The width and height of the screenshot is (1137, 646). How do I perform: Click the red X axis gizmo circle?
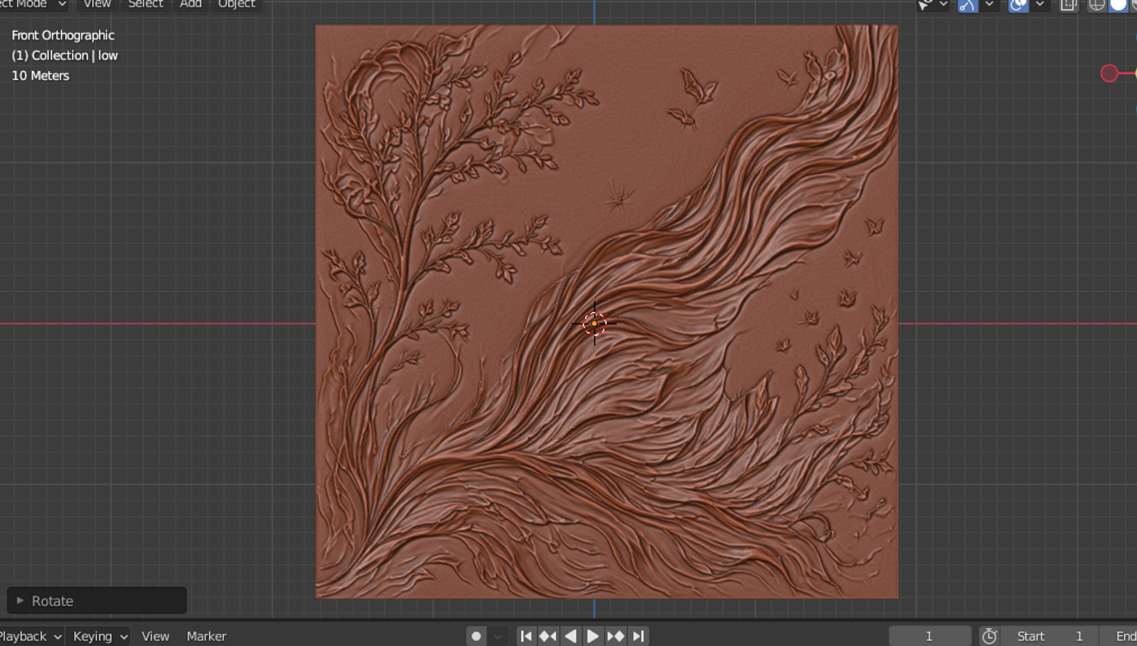click(x=1109, y=74)
